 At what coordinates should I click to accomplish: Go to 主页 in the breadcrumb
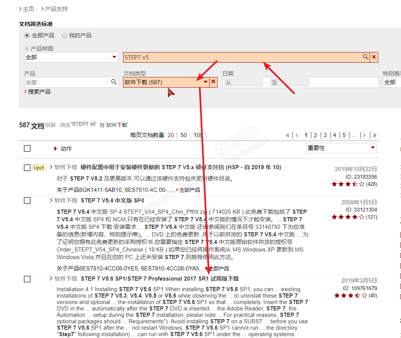(28, 9)
